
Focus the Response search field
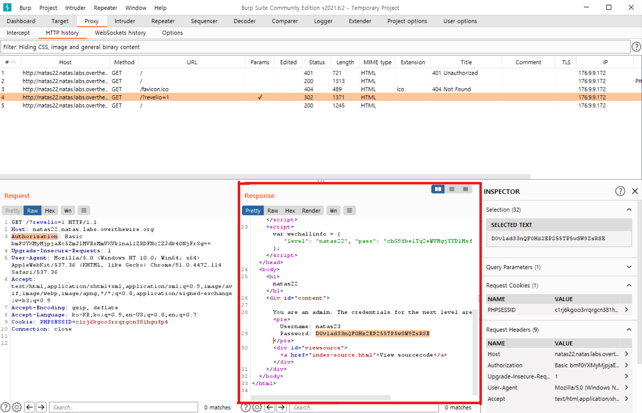click(364, 407)
